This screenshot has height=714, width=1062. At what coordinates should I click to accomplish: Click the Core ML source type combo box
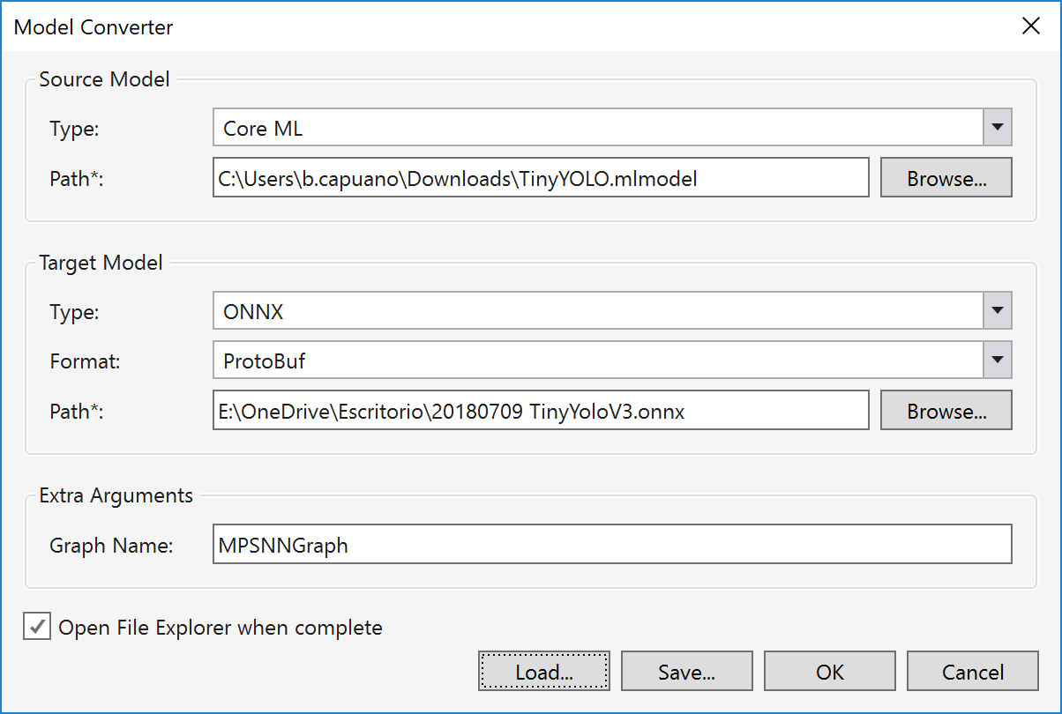click(x=597, y=128)
